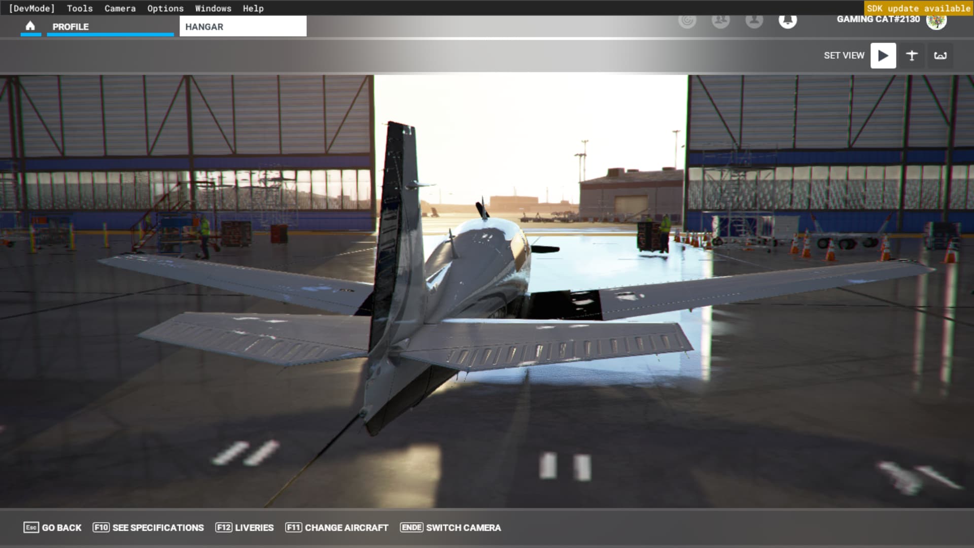Viewport: 974px width, 548px height.
Task: Click SWITCH CAMERA
Action: click(x=450, y=528)
